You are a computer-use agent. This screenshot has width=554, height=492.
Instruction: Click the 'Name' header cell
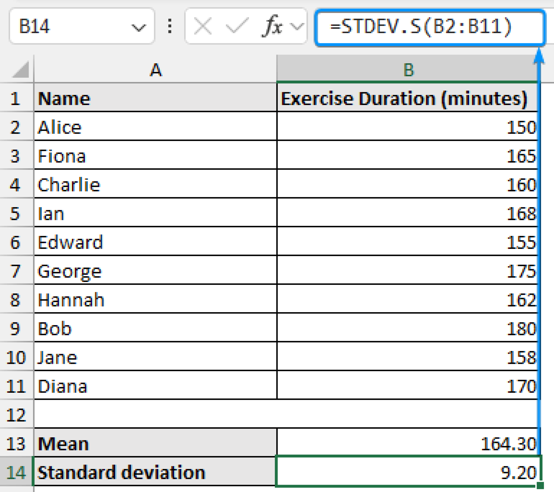coord(156,98)
